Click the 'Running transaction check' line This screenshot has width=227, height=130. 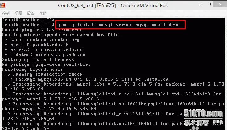click(42, 74)
